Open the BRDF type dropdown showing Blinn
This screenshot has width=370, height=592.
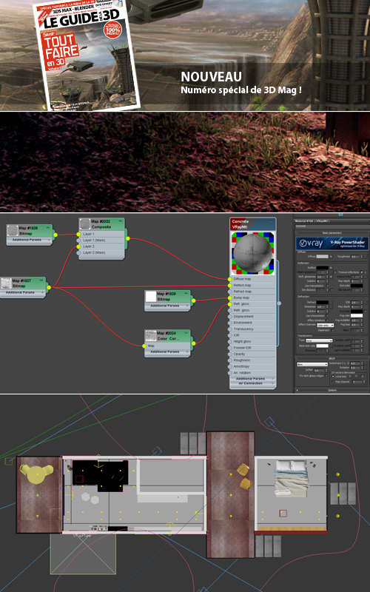pos(312,364)
